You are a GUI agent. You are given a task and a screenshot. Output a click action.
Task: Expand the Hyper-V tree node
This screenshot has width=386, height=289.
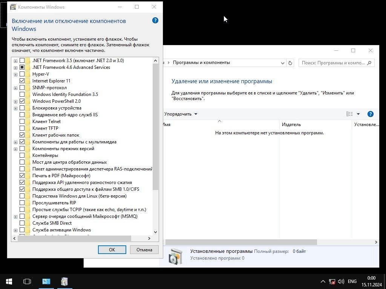tap(15, 75)
